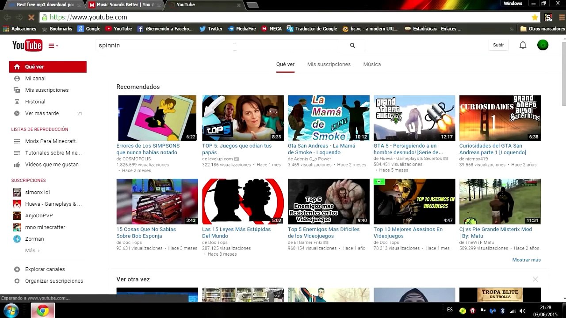This screenshot has width=566, height=318.
Task: Open Ver más tarde in sidebar
Action: click(42, 114)
